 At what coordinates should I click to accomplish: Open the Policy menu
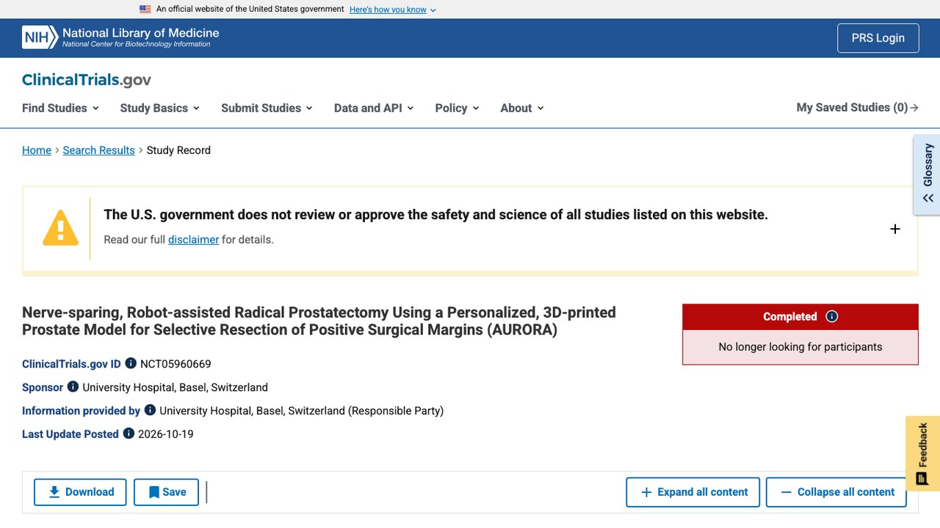(457, 108)
